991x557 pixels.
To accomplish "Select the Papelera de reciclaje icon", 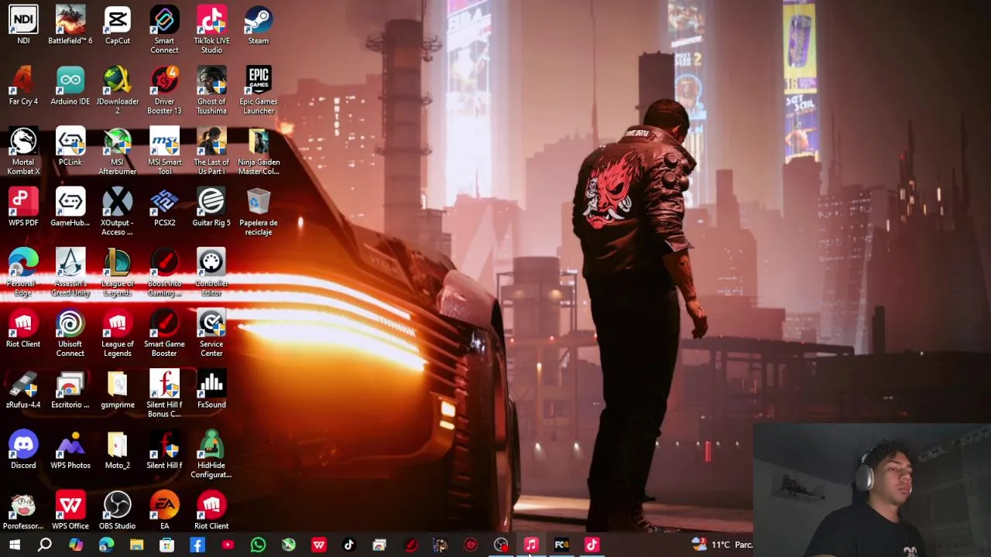I will point(259,212).
